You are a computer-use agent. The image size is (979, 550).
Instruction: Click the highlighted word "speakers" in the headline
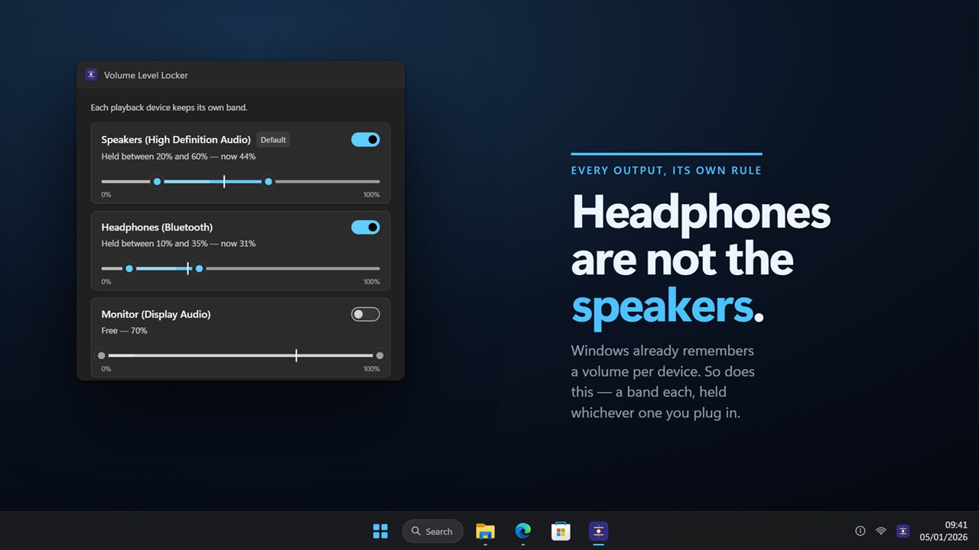click(662, 306)
